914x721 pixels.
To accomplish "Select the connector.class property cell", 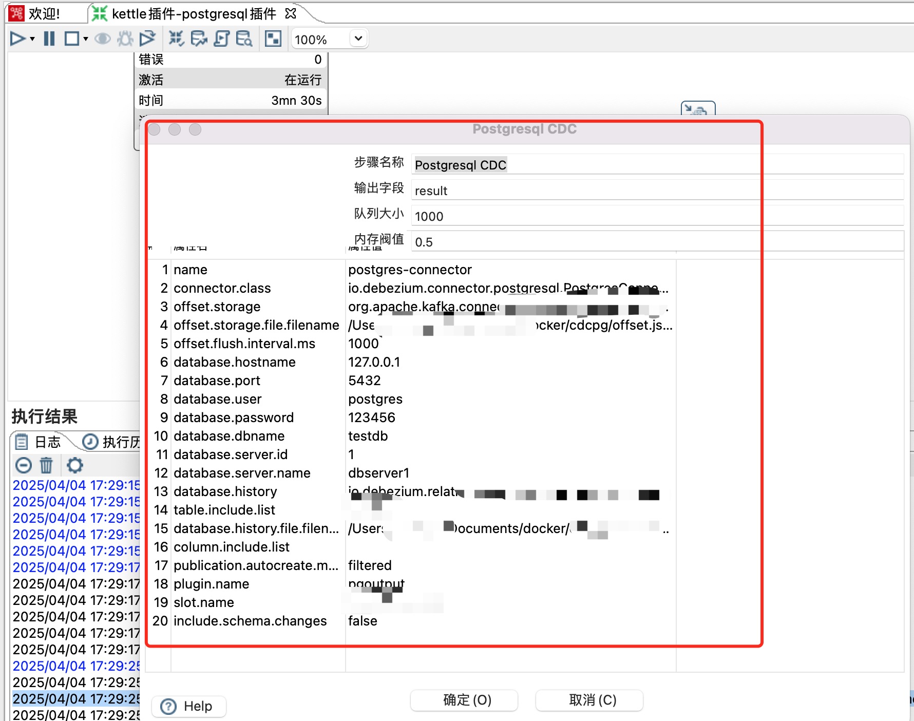I will 258,288.
